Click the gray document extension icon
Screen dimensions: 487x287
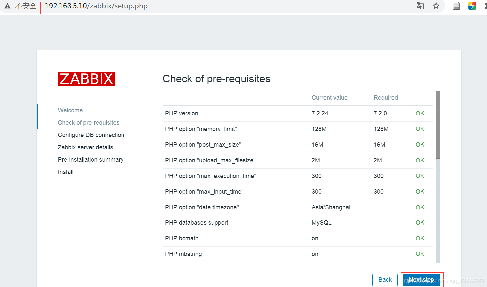point(456,6)
